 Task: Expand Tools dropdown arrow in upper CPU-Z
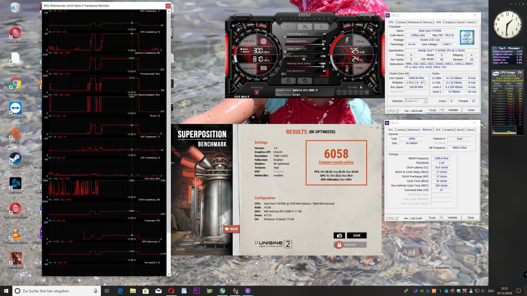pos(441,110)
